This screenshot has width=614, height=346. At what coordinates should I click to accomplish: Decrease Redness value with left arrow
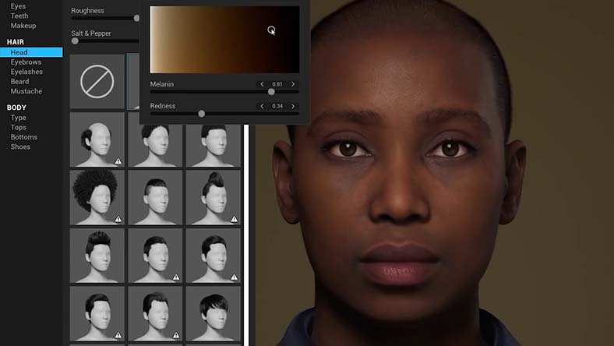click(x=262, y=106)
